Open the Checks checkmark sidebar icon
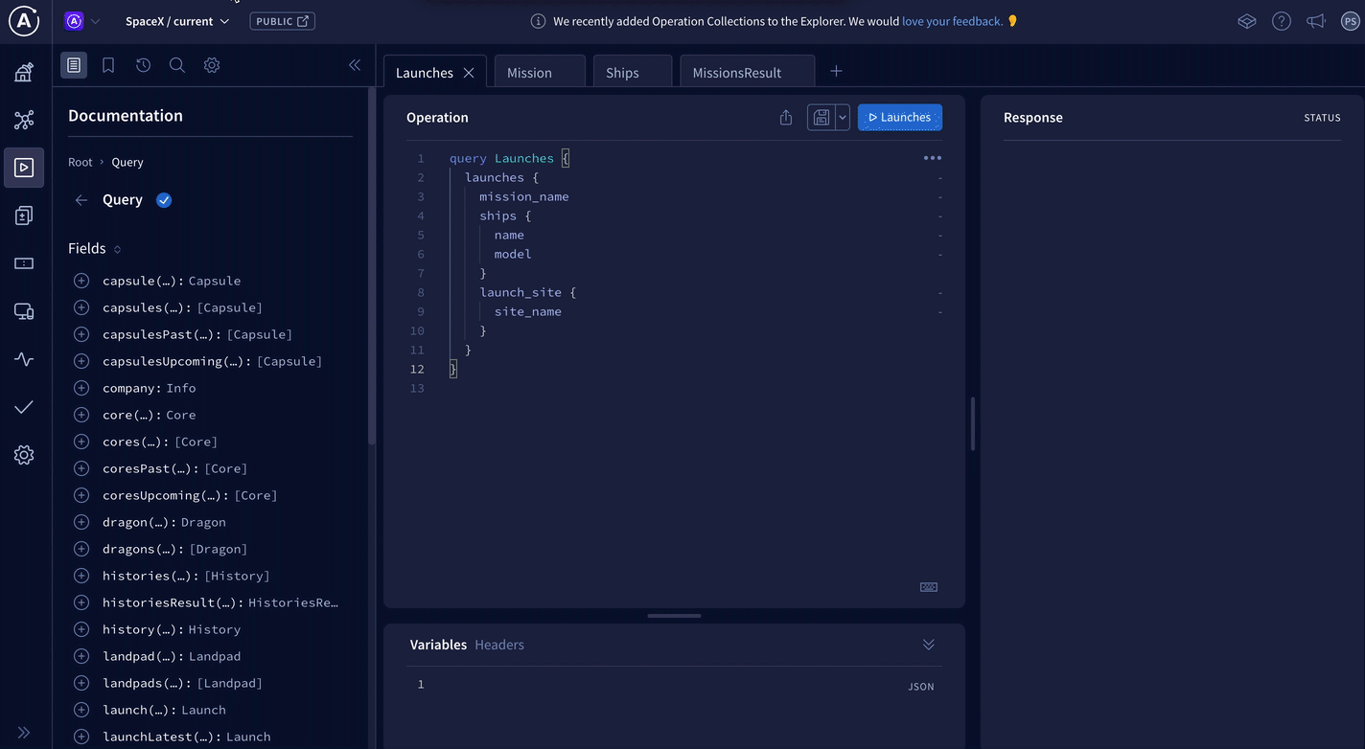This screenshot has height=749, width=1365. 24,407
